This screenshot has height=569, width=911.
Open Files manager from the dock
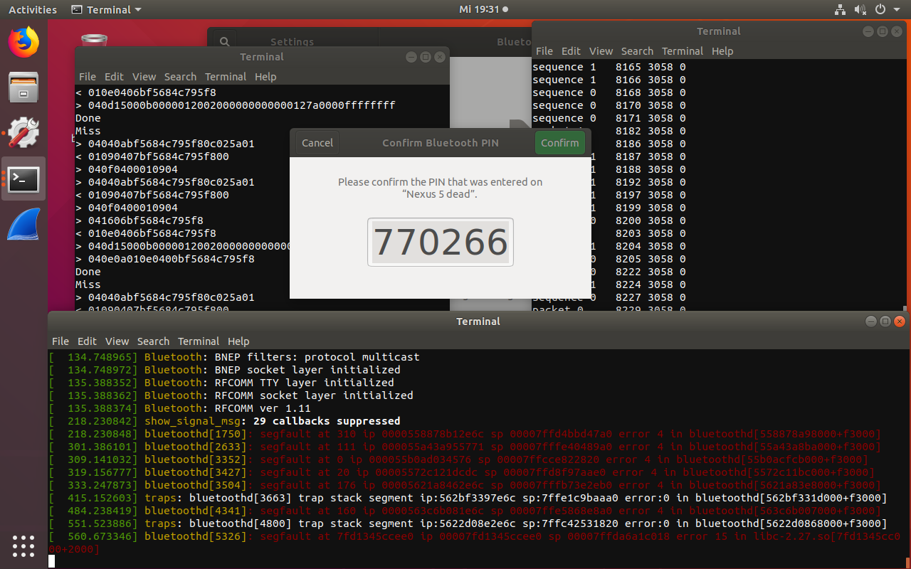pyautogui.click(x=23, y=87)
